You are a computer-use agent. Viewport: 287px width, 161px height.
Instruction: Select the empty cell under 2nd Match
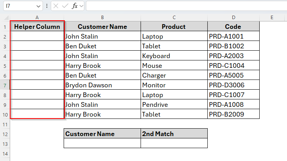[174, 143]
